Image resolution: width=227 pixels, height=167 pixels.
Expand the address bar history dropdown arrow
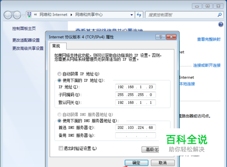pos(132,15)
